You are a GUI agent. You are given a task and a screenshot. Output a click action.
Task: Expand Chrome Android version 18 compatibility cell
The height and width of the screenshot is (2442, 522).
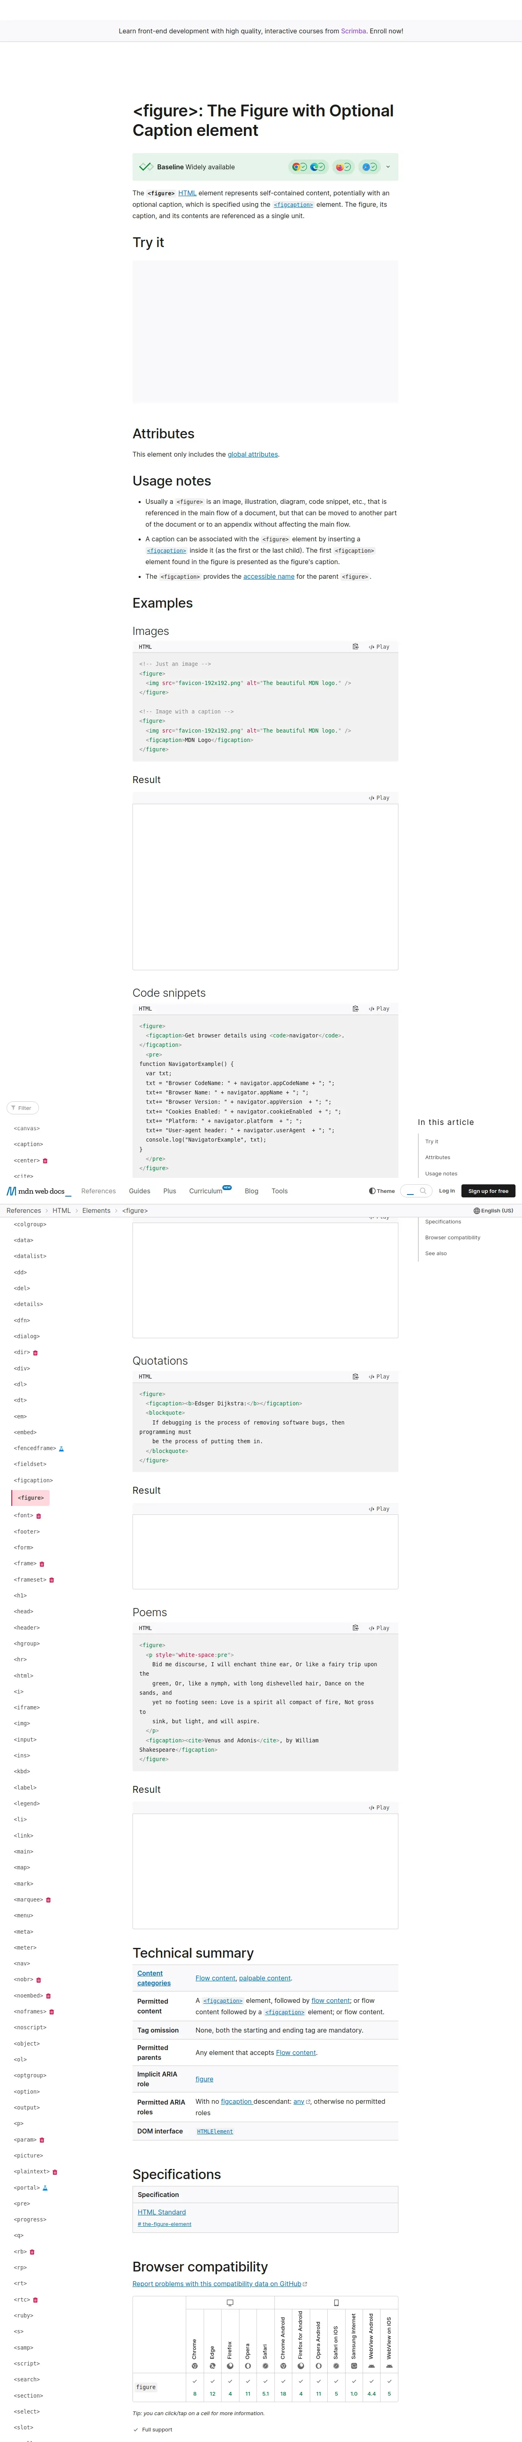(283, 2387)
